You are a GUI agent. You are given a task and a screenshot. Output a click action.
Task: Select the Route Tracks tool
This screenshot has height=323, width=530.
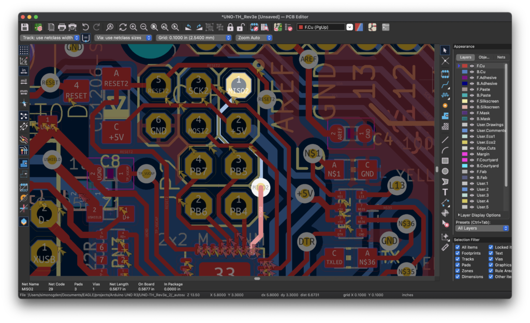[445, 84]
